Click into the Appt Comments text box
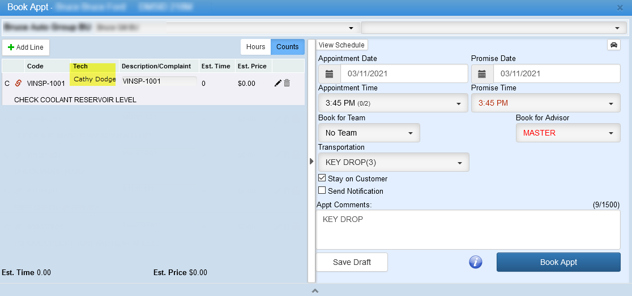The width and height of the screenshot is (632, 296). [x=468, y=229]
